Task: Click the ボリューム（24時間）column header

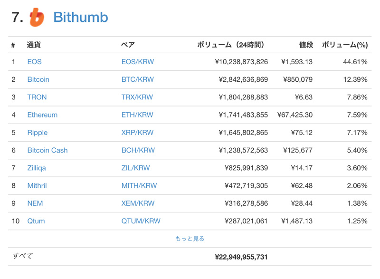Action: pyautogui.click(x=230, y=45)
